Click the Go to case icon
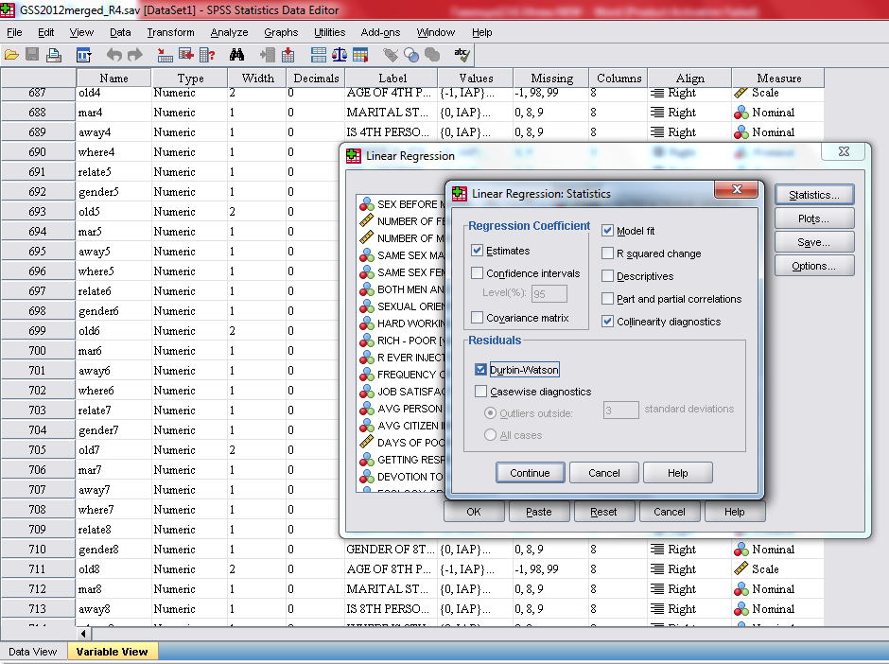 (x=165, y=55)
